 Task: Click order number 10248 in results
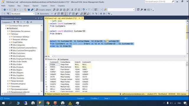click(77, 69)
